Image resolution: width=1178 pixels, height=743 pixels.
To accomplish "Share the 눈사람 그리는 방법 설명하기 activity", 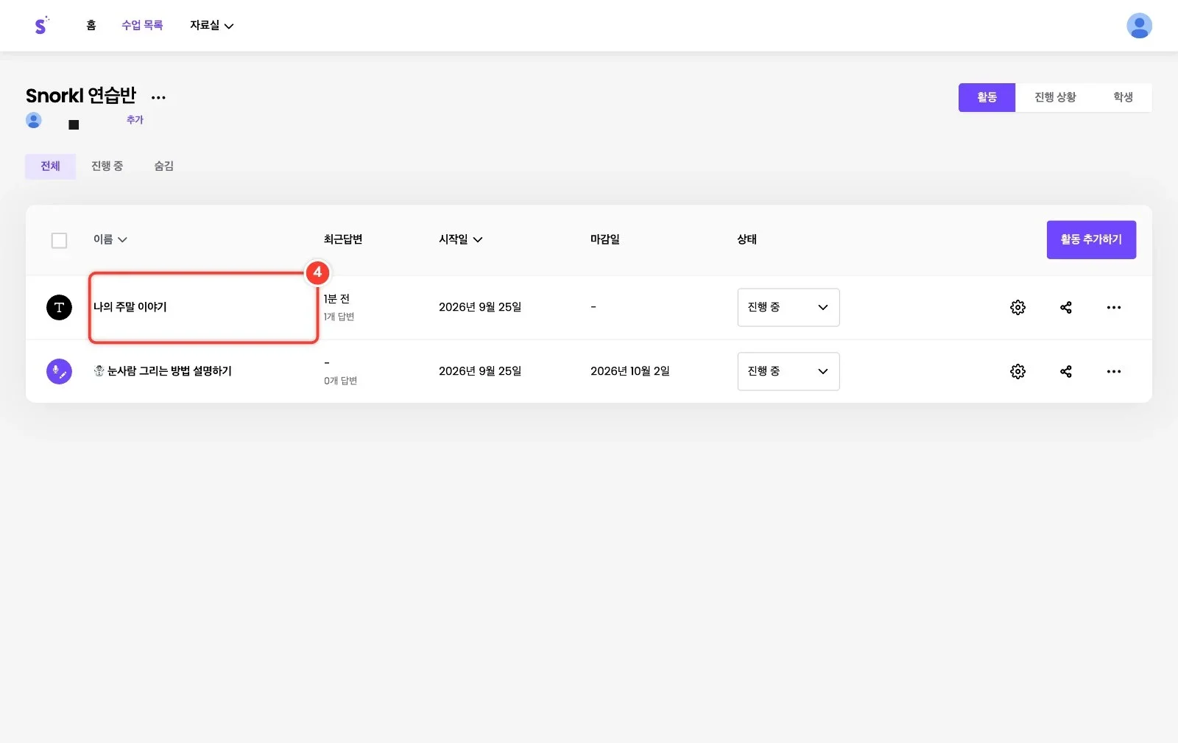I will [1065, 371].
